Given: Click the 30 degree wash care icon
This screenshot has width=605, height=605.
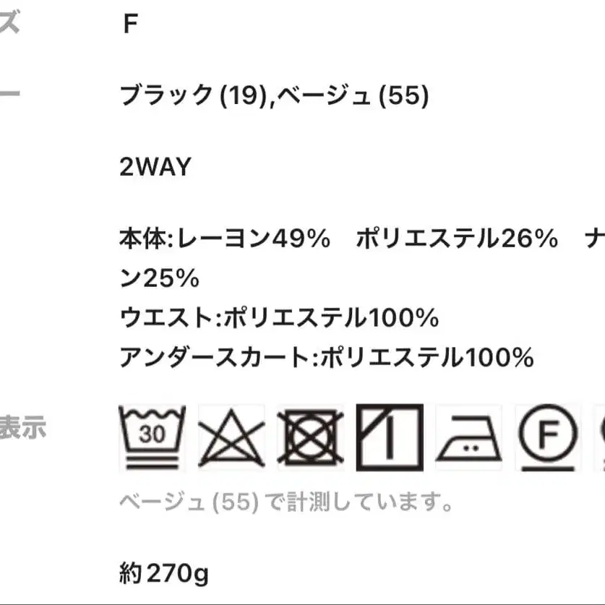Looking at the screenshot, I should click(x=152, y=438).
